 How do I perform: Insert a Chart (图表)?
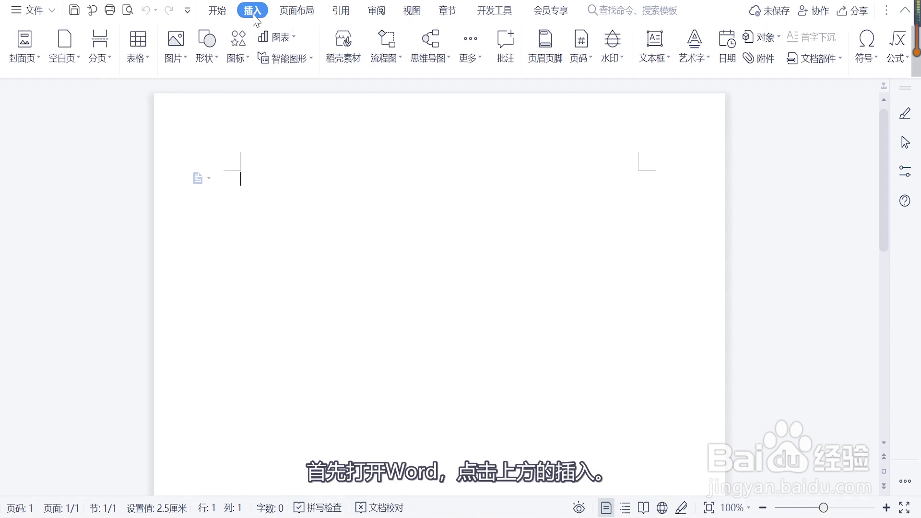tap(277, 37)
